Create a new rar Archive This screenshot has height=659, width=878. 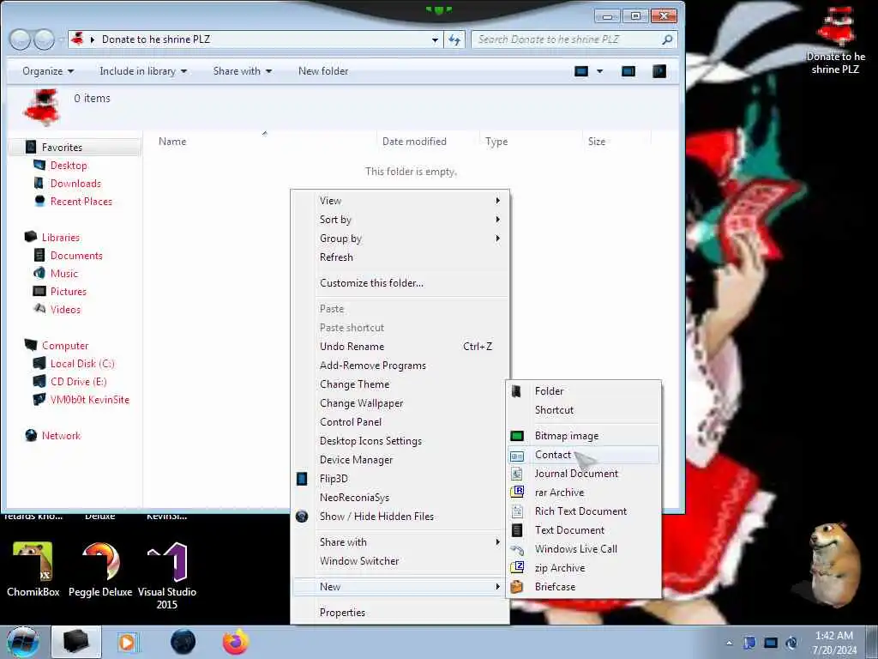tap(583, 492)
